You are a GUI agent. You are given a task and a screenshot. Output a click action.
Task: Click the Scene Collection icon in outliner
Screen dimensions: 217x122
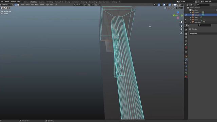pos(188,8)
